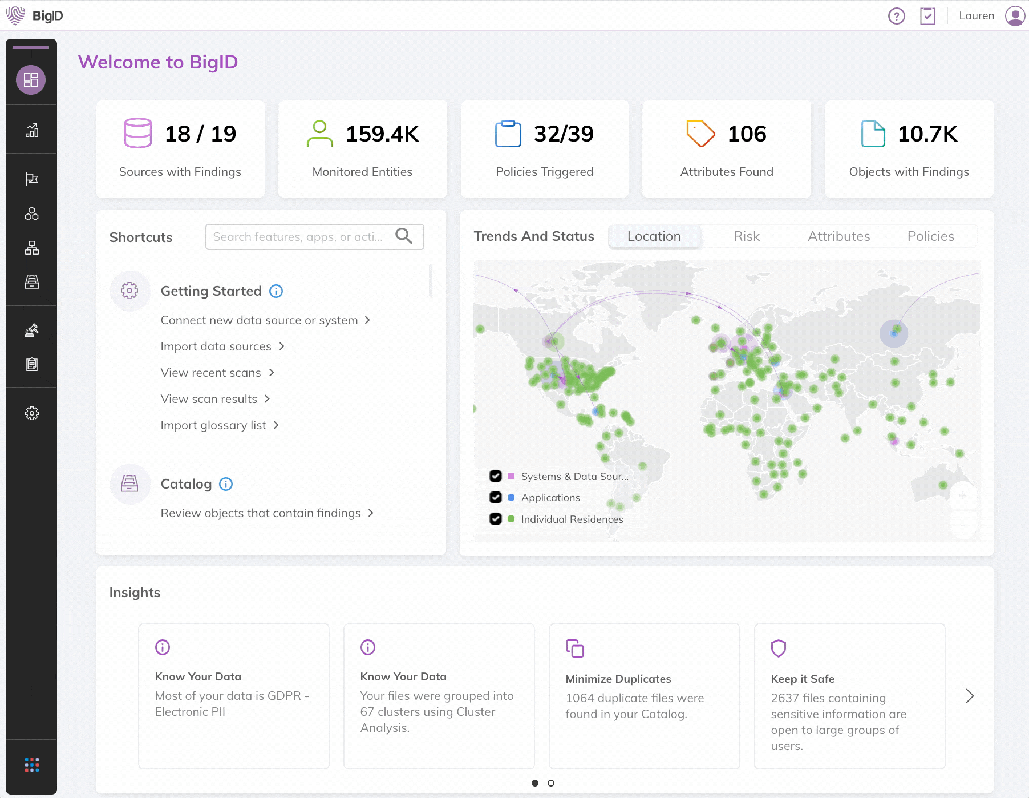Viewport: 1029px width, 798px height.
Task: Click the search magnifier in Shortcuts
Action: tap(404, 236)
